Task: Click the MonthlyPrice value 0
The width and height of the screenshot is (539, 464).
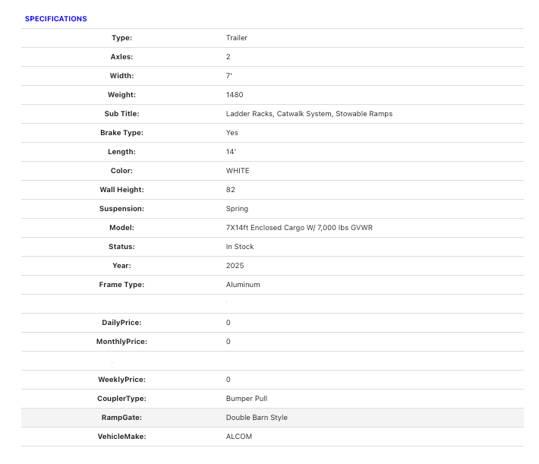Action: pos(229,342)
